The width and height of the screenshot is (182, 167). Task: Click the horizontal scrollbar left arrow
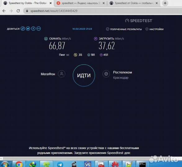coord(1,158)
